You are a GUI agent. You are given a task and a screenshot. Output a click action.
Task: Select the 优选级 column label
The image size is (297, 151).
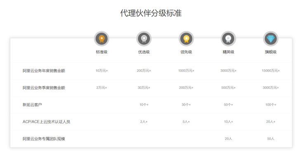click(x=144, y=52)
